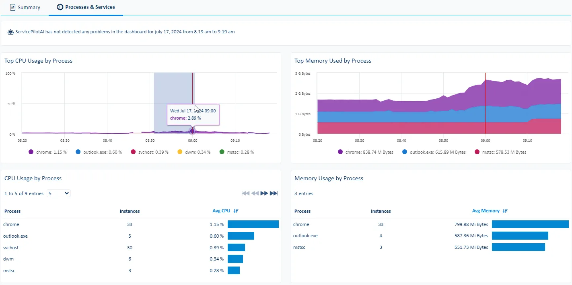Go to the first page of entries

pyautogui.click(x=245, y=193)
